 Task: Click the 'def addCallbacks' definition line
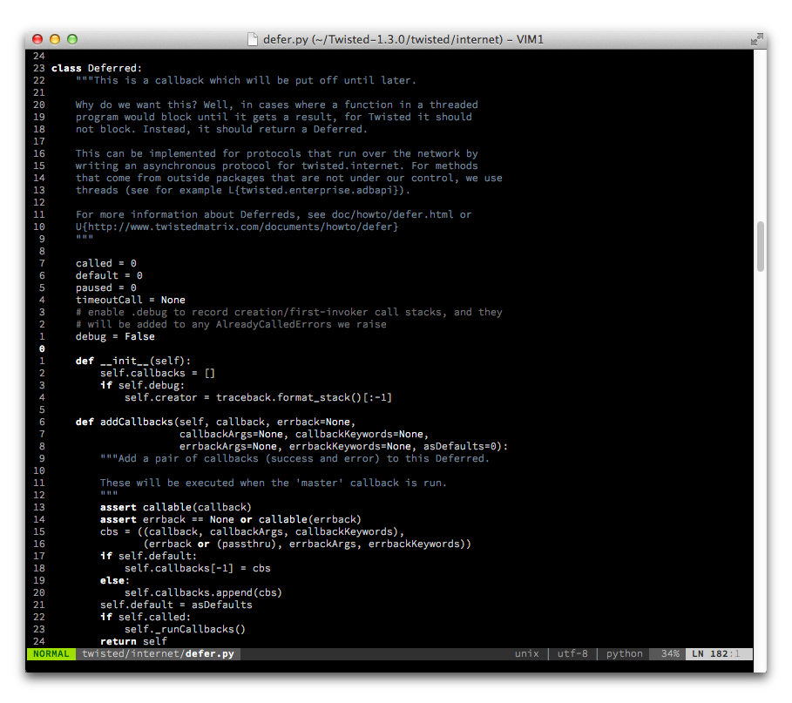point(216,422)
